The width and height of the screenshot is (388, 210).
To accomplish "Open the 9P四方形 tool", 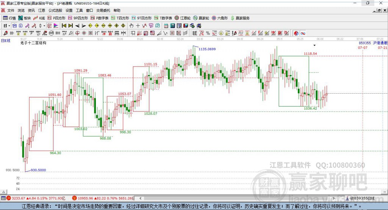I will pos(78,18).
